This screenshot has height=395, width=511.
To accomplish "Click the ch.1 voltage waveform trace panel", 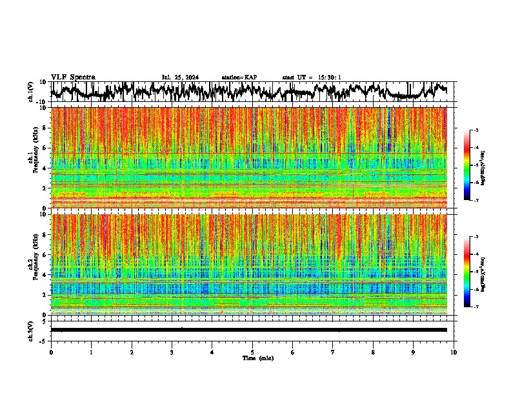I will [x=252, y=92].
